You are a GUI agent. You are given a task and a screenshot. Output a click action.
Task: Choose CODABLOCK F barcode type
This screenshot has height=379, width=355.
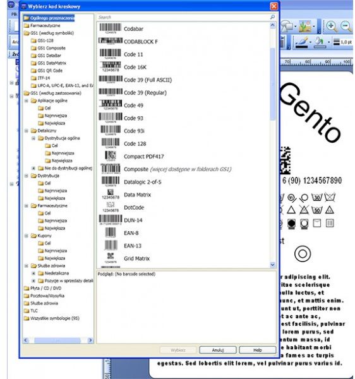(128, 42)
